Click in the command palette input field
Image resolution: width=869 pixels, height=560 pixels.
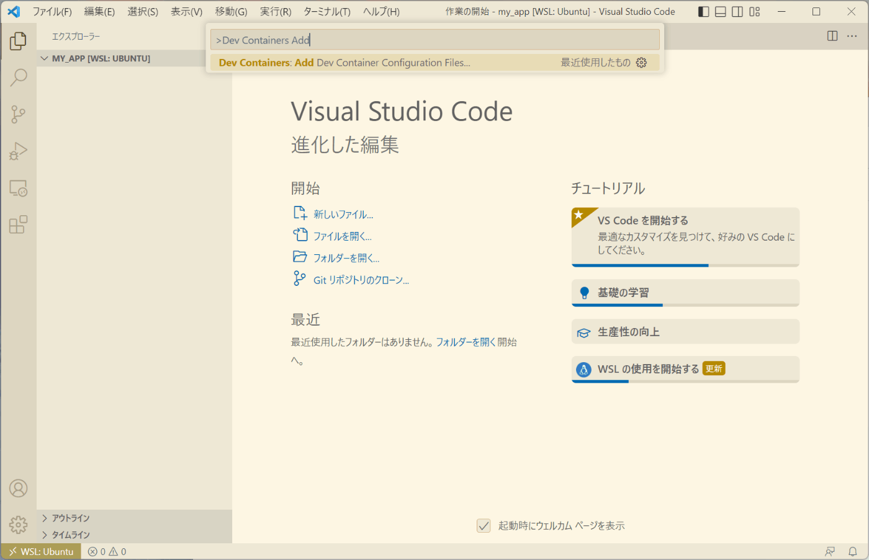(x=435, y=40)
